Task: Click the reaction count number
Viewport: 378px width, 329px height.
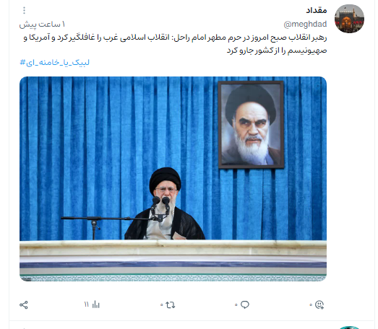Action: 311,305
